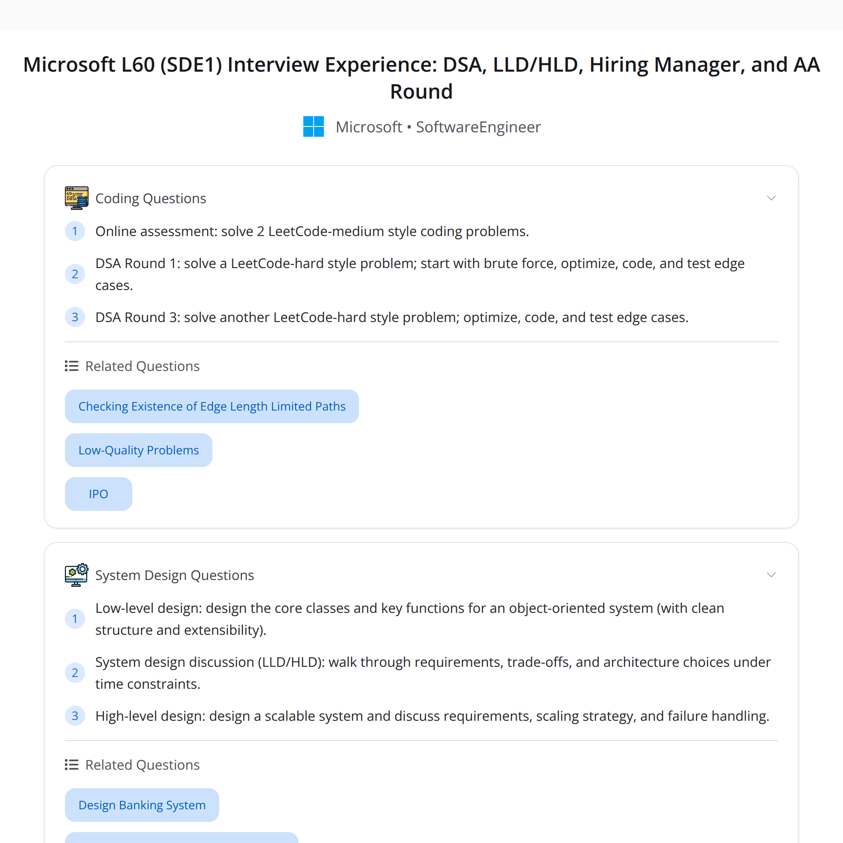Open the IPO related question

tap(98, 494)
